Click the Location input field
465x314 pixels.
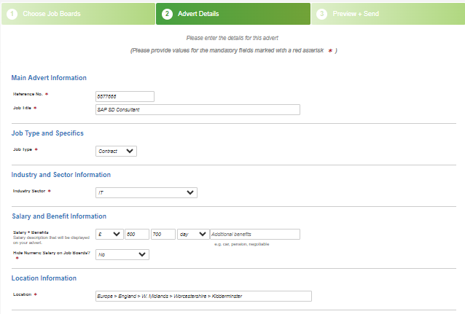click(203, 296)
